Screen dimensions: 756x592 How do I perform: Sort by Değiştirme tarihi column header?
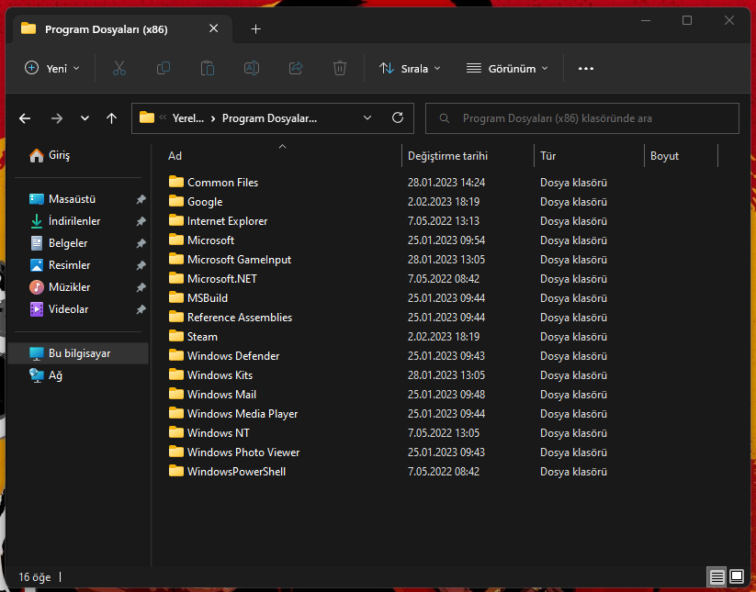(468, 156)
